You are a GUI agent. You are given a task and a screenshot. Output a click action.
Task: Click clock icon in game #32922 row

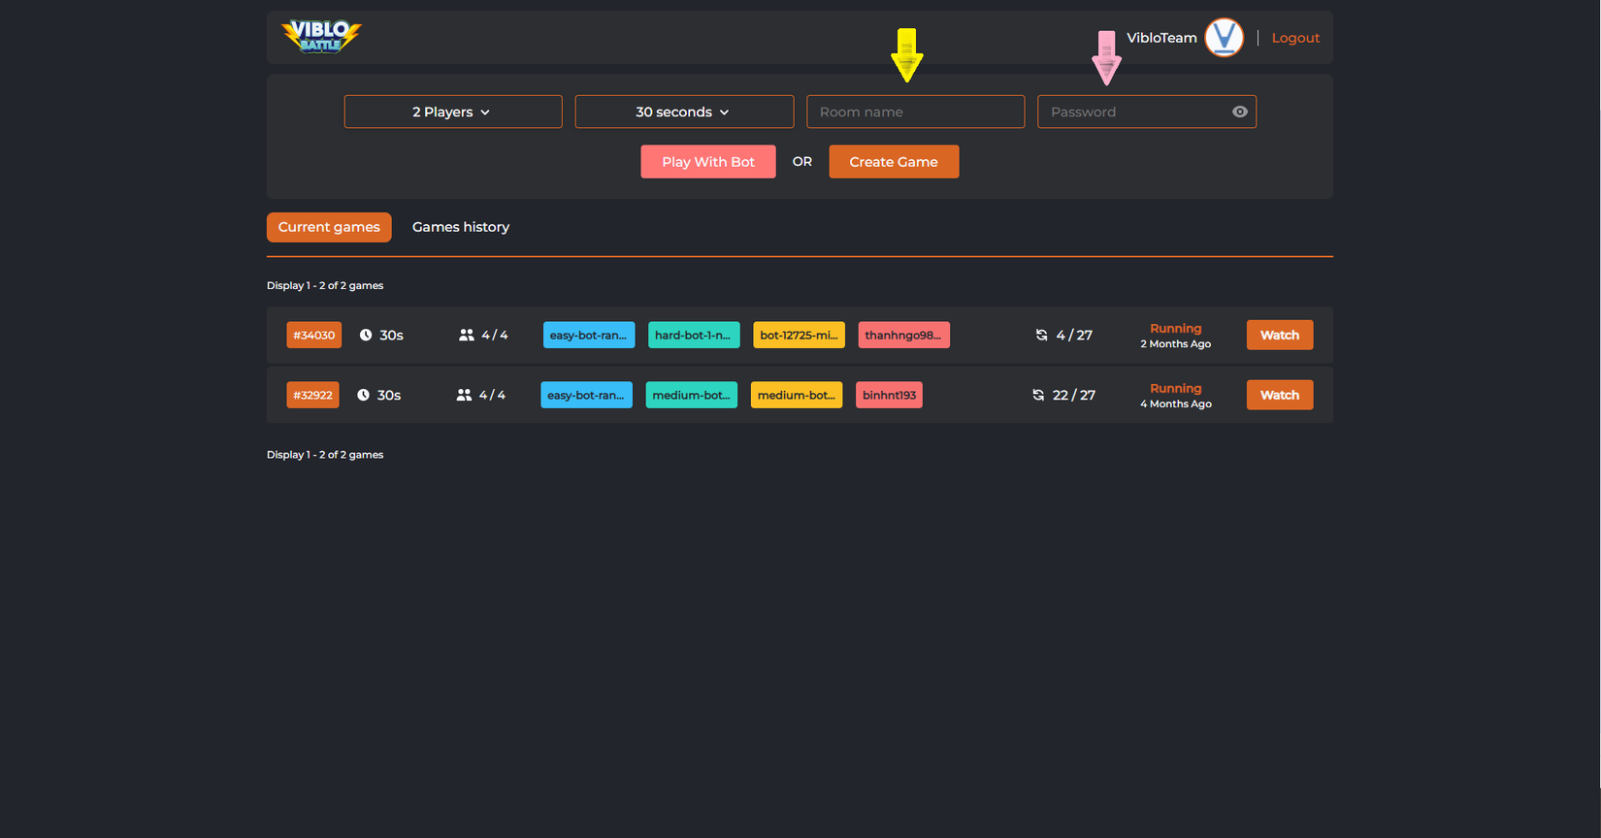coord(363,395)
